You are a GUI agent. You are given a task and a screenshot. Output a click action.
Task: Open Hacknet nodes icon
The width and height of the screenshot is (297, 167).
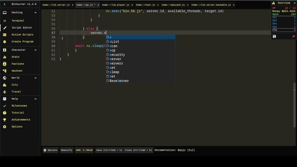(5, 71)
